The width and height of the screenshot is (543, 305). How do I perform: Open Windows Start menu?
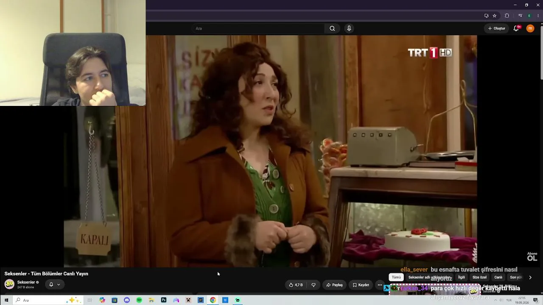point(6,300)
